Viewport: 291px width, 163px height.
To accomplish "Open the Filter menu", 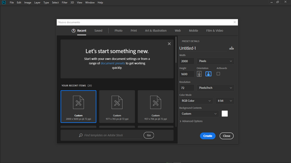I will [x=65, y=3].
